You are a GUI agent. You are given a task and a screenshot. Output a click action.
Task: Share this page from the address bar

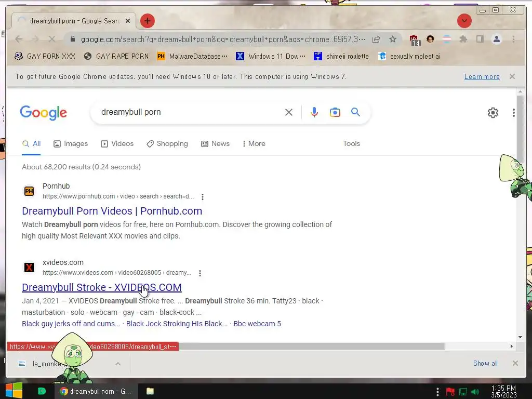[x=376, y=39]
